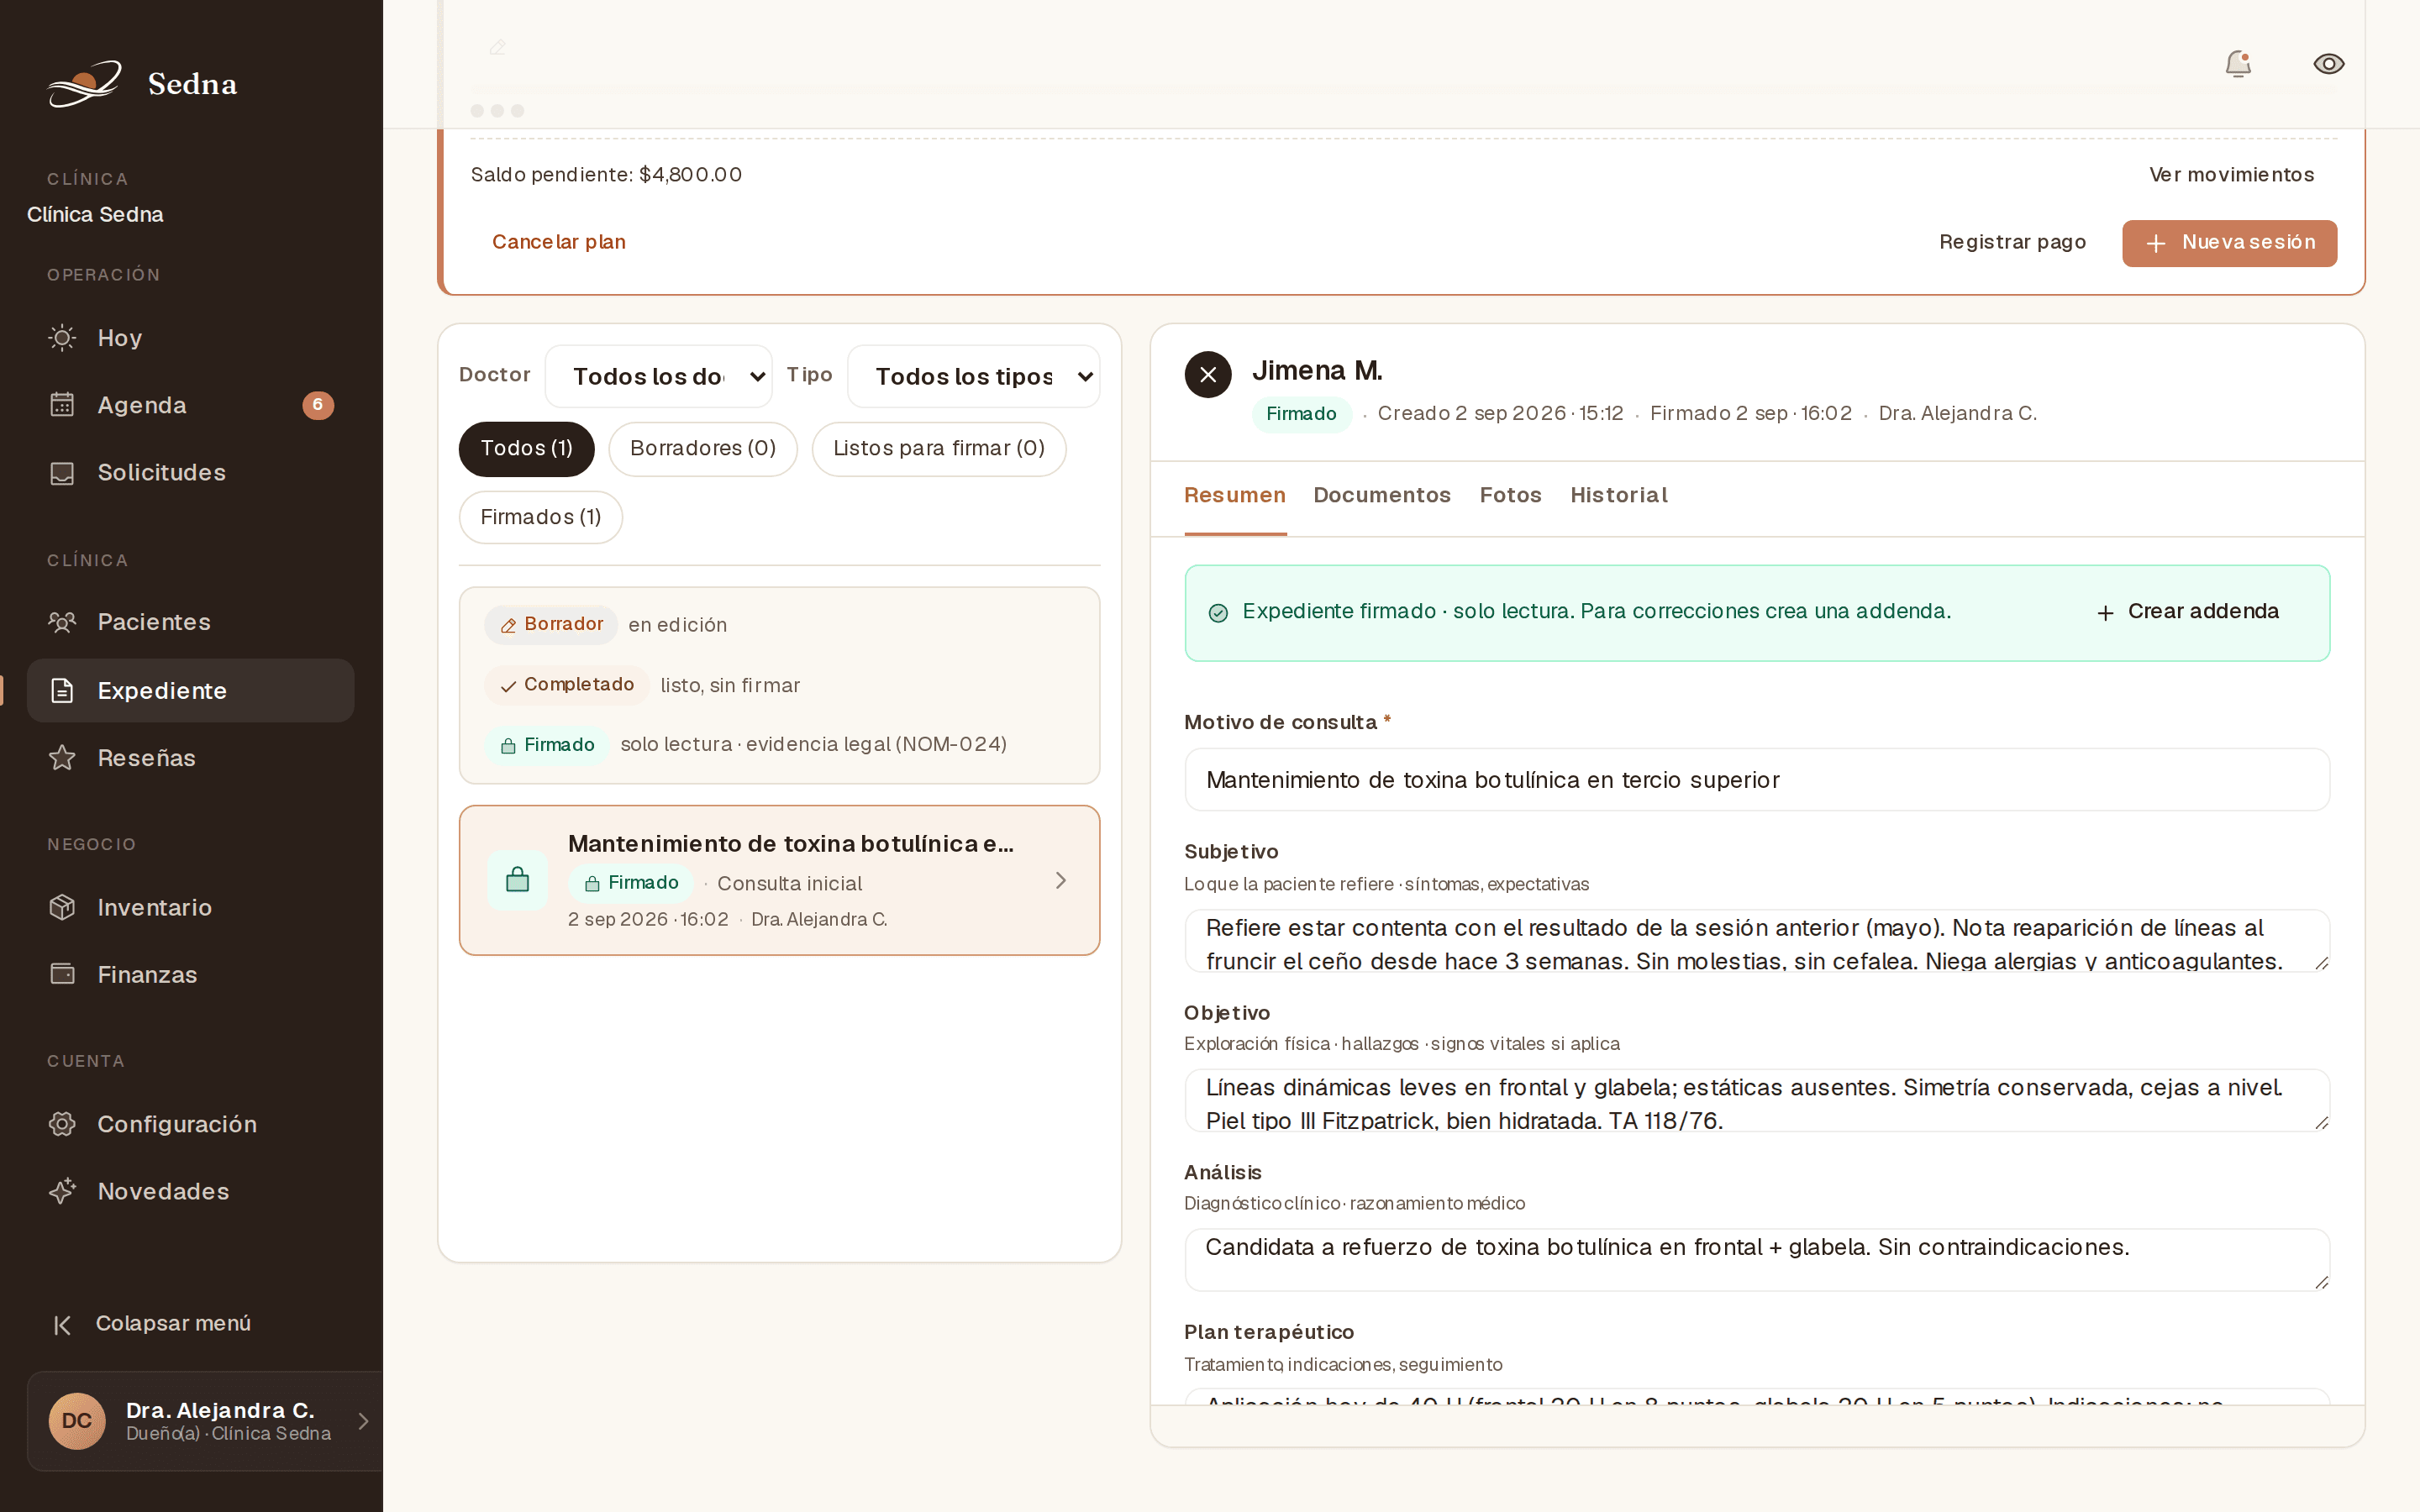The height and width of the screenshot is (1512, 2420).
Task: Go to Agenda calendar section
Action: click(190, 405)
